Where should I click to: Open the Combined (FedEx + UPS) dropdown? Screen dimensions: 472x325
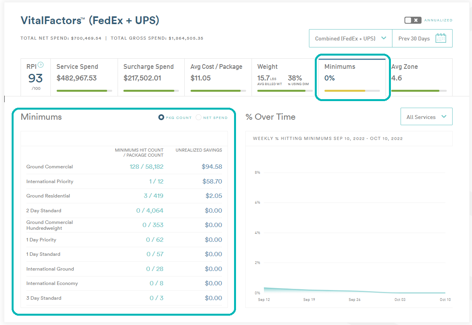coord(350,38)
